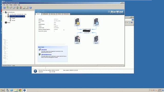164x92 pixels.
Task: Select the highlighted 127.0.0.1 server entry
Action: pyautogui.click(x=17, y=16)
